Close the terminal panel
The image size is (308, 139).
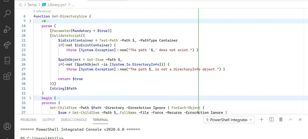point(300,119)
